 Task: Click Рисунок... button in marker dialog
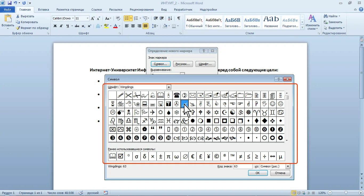pyautogui.click(x=183, y=64)
